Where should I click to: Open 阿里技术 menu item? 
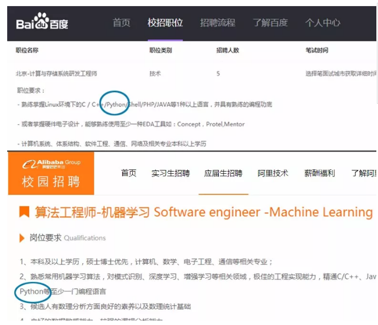point(273,173)
